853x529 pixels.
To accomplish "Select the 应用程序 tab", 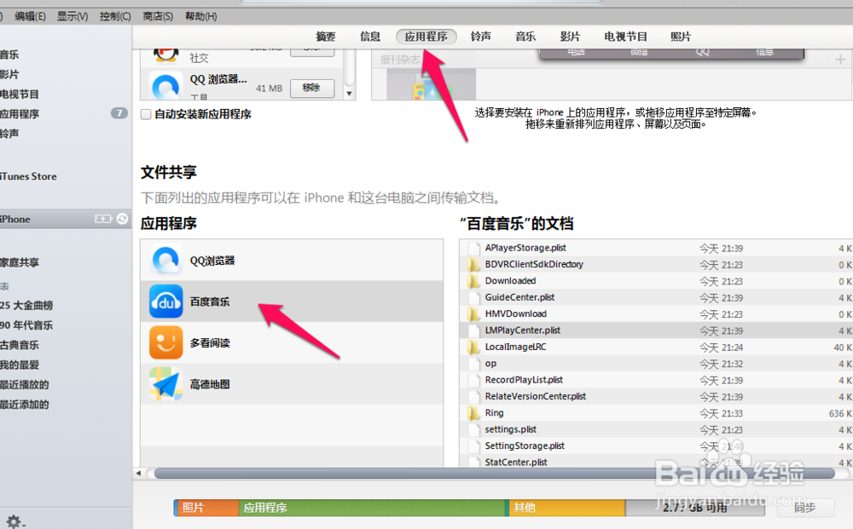I will coord(426,37).
